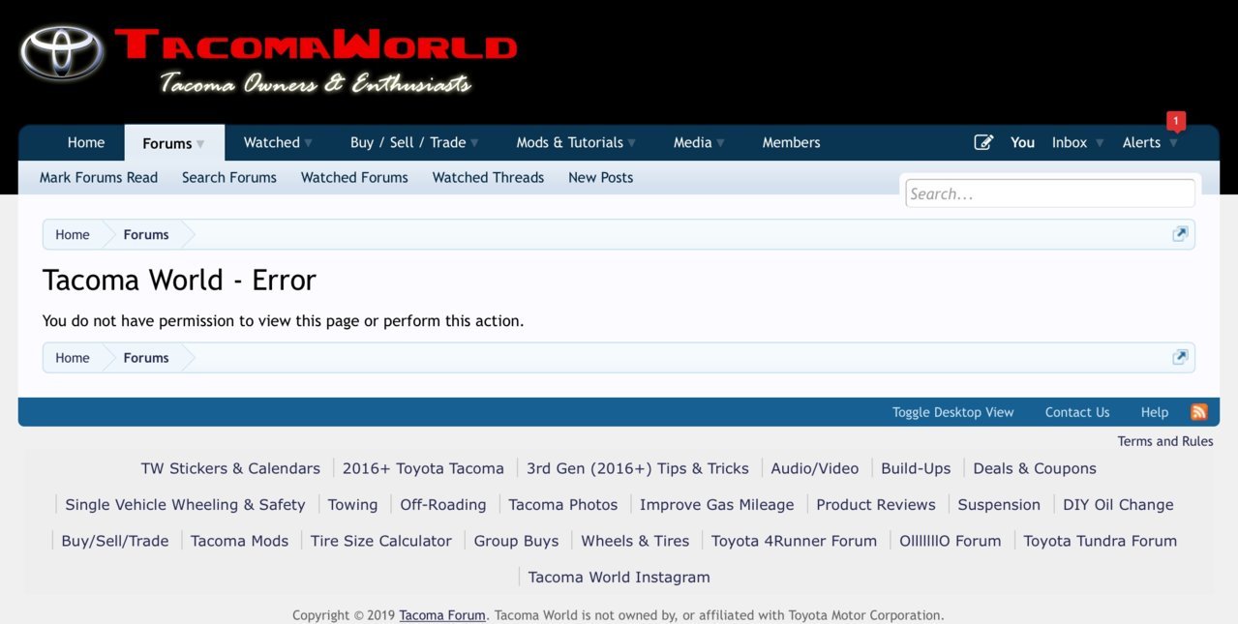Viewport: 1238px width, 624px height.
Task: Open the Suspension footer link
Action: [999, 504]
